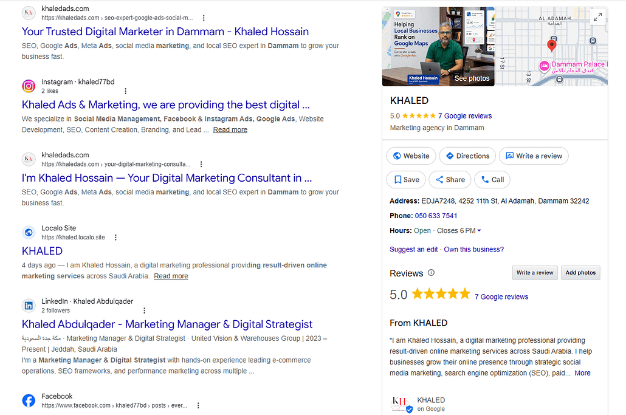Click the info icon next to Reviews

(431, 273)
